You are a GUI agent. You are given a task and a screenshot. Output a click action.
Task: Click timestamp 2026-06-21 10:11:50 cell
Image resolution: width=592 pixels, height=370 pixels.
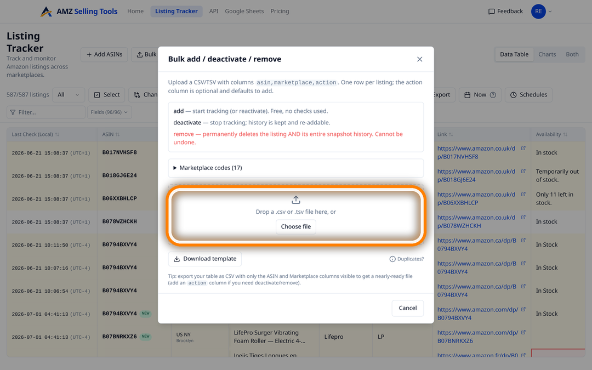(51, 245)
